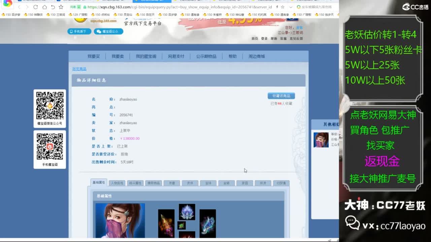Click the remaining time 5天18时
The width and height of the screenshot is (431, 242).
pos(127,162)
